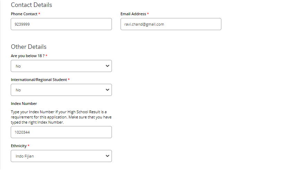Open the International/Regional Student dropdown
This screenshot has width=300, height=170.
[x=61, y=90]
